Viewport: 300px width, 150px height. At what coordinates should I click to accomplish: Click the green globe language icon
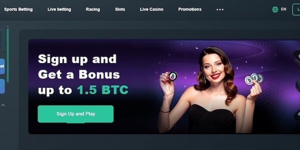pos(275,9)
